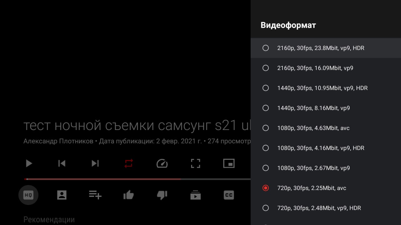Click the video progress bar
Viewport: 401px width, 225px height.
(137, 179)
